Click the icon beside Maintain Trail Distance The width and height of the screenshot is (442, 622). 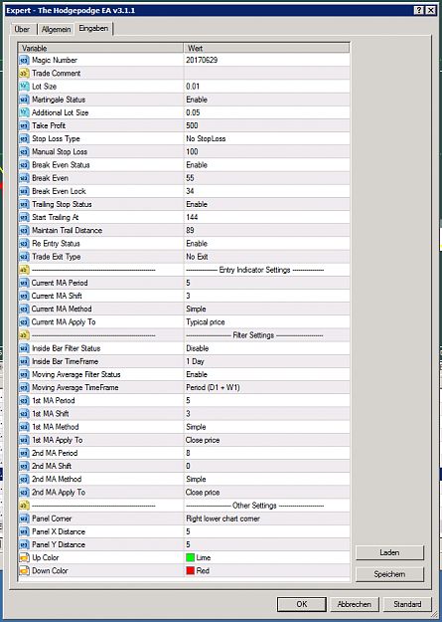click(24, 231)
